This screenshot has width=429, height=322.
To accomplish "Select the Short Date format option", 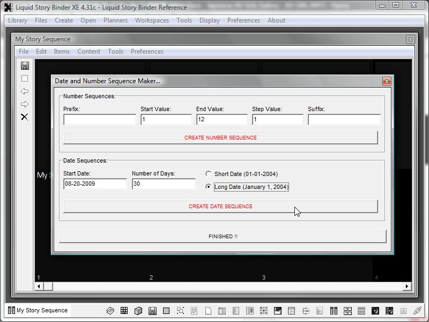I will point(209,174).
